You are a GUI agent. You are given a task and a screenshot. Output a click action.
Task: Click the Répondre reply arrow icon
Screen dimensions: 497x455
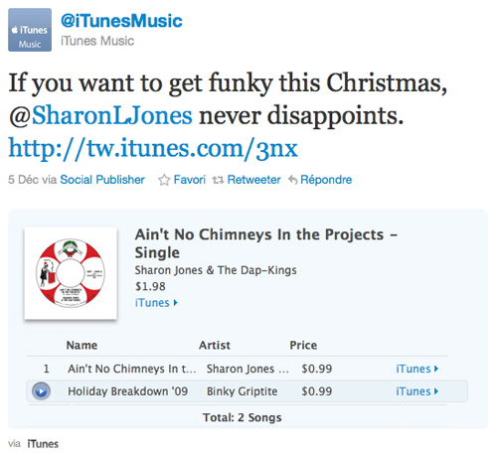click(292, 180)
